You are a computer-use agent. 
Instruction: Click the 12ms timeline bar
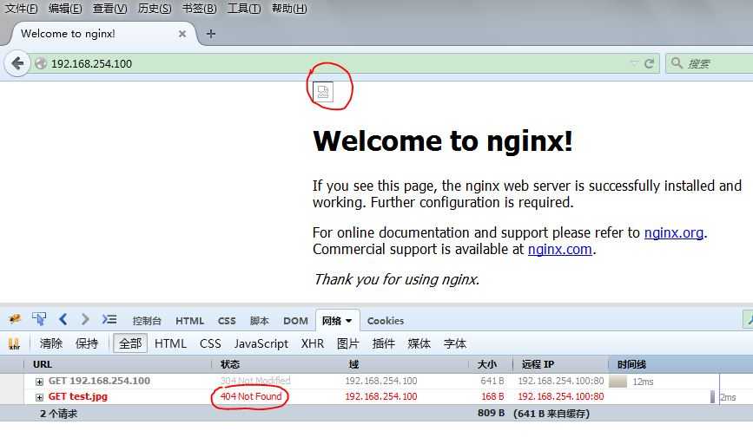(x=618, y=382)
